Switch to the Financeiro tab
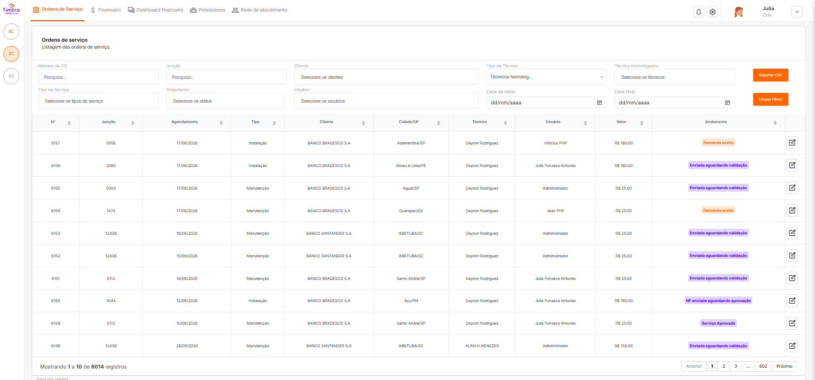 click(106, 10)
